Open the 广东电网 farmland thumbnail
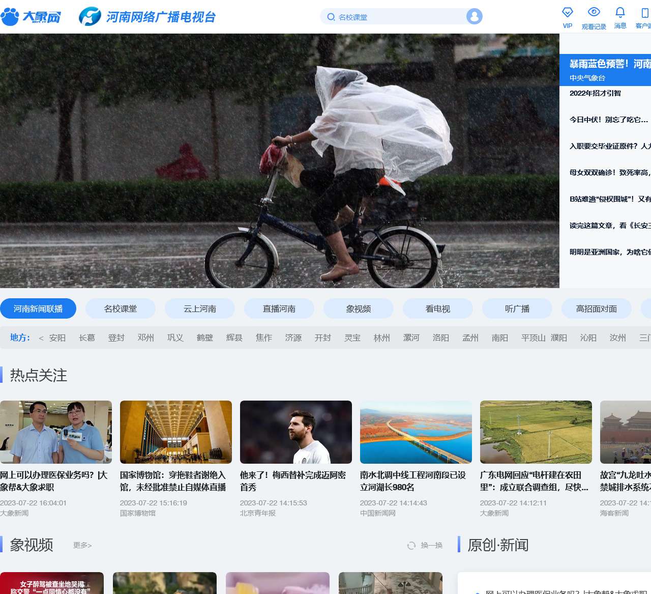651x594 pixels. 536,432
